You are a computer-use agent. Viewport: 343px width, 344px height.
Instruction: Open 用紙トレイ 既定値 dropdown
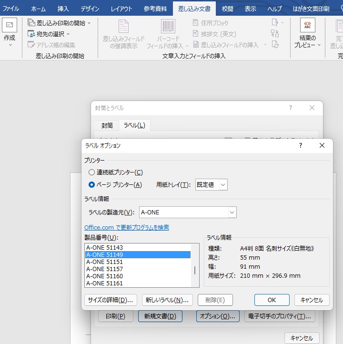pos(211,184)
